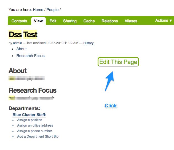
Task: Navigate to People breadcrumb link
Action: 52,10
